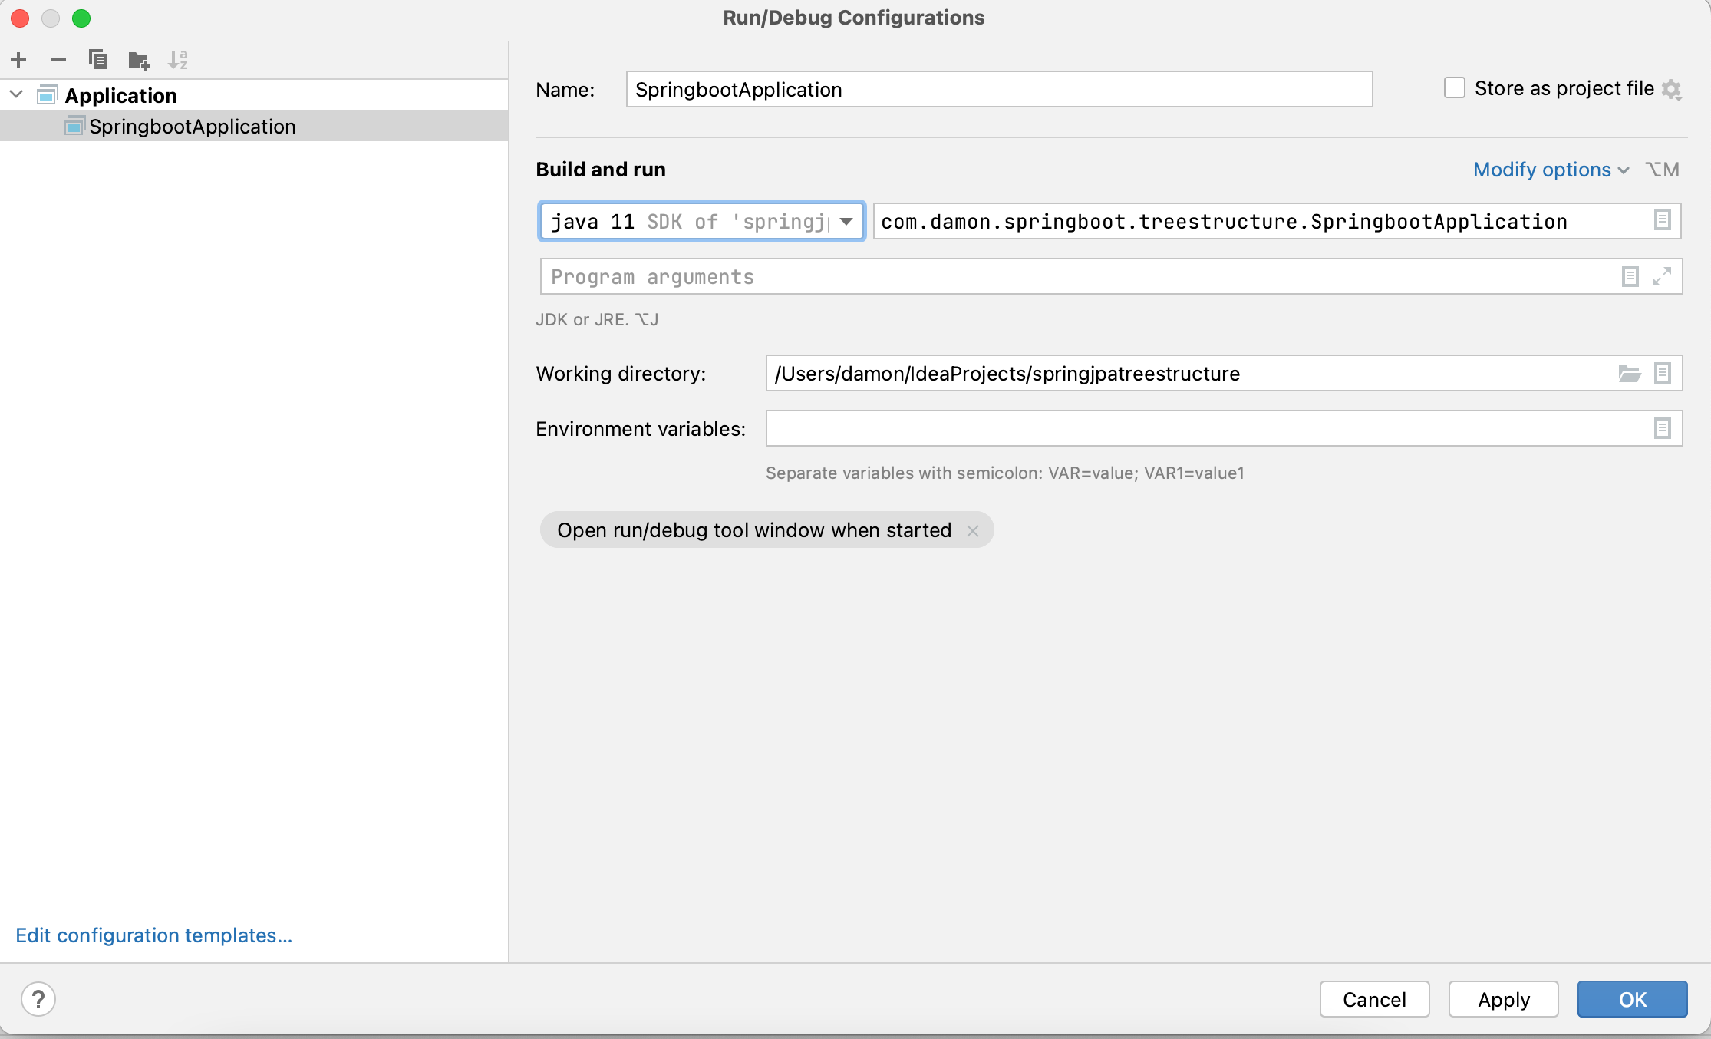
Task: Click the Sort Configurations alphabetically icon
Action: point(178,60)
